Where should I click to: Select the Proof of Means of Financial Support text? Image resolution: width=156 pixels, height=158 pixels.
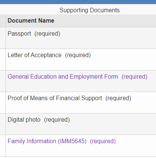(55, 98)
